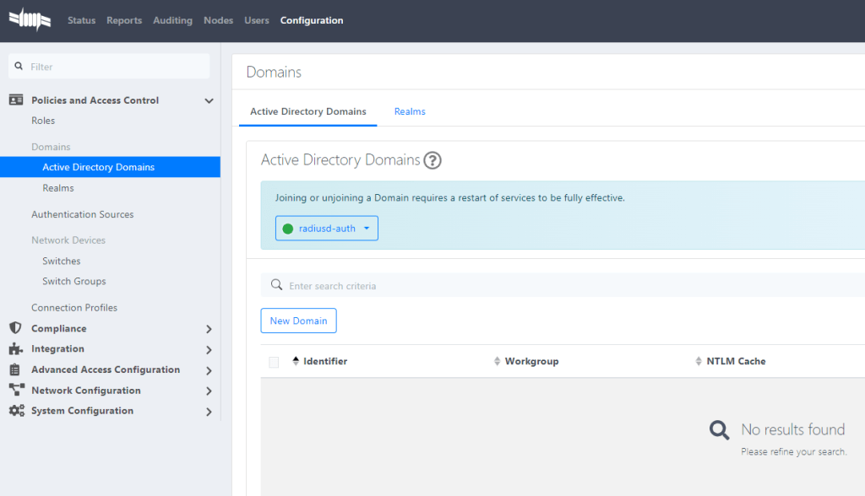Click the New Domain button
This screenshot has height=496, width=865.
[x=298, y=321]
